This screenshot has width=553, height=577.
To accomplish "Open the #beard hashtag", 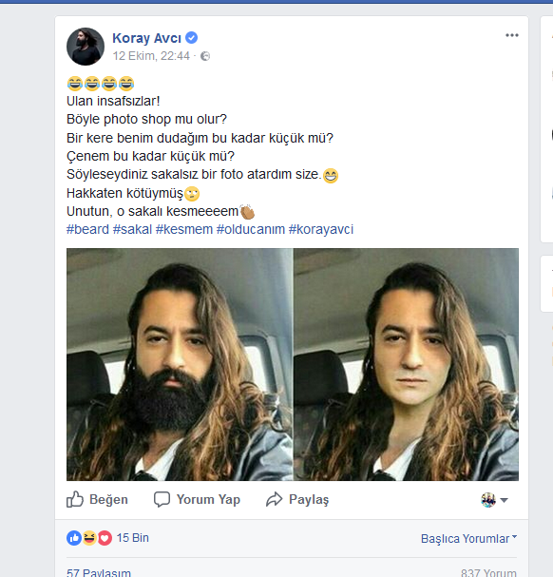I will [x=88, y=229].
